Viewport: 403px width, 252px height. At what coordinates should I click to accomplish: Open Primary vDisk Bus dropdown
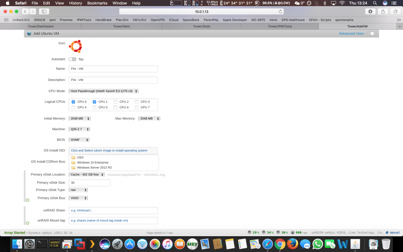pyautogui.click(x=78, y=198)
